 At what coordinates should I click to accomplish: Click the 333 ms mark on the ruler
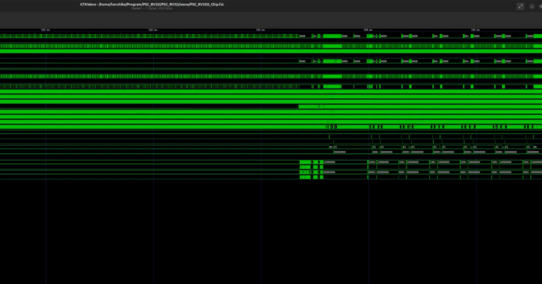pyautogui.click(x=260, y=30)
